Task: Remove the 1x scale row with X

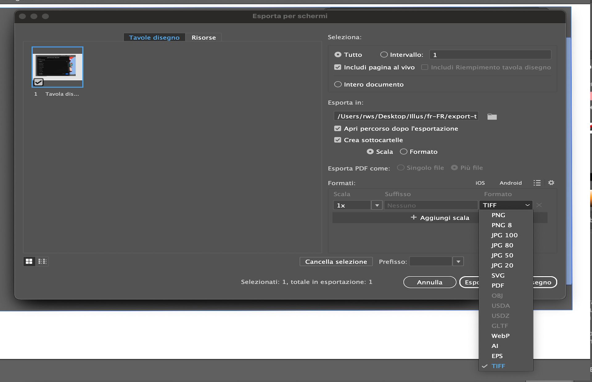Action: 539,205
